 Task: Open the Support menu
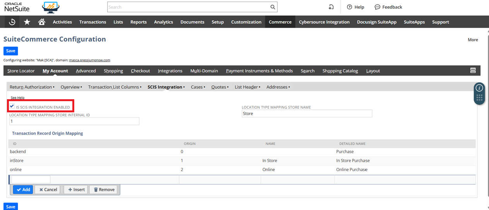click(441, 22)
